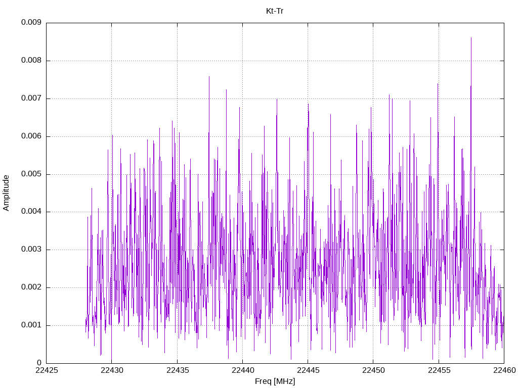The image size is (518, 388).
Task: Click x-axis tick label 22440
Action: point(243,370)
